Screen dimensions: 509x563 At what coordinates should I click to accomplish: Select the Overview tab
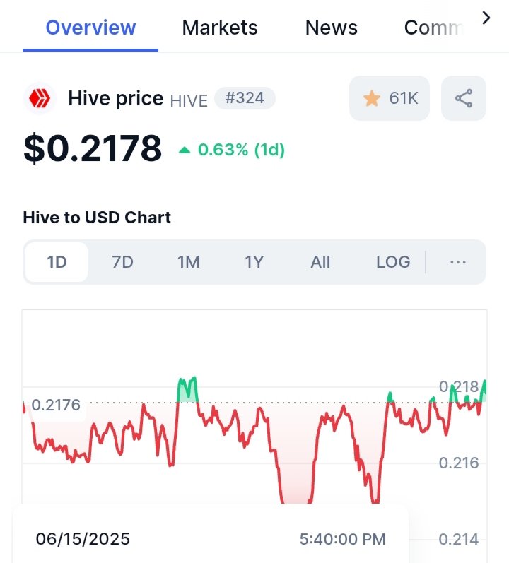[90, 28]
